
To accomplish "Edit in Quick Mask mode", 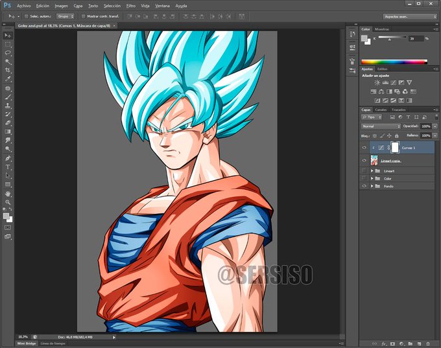I will click(8, 227).
